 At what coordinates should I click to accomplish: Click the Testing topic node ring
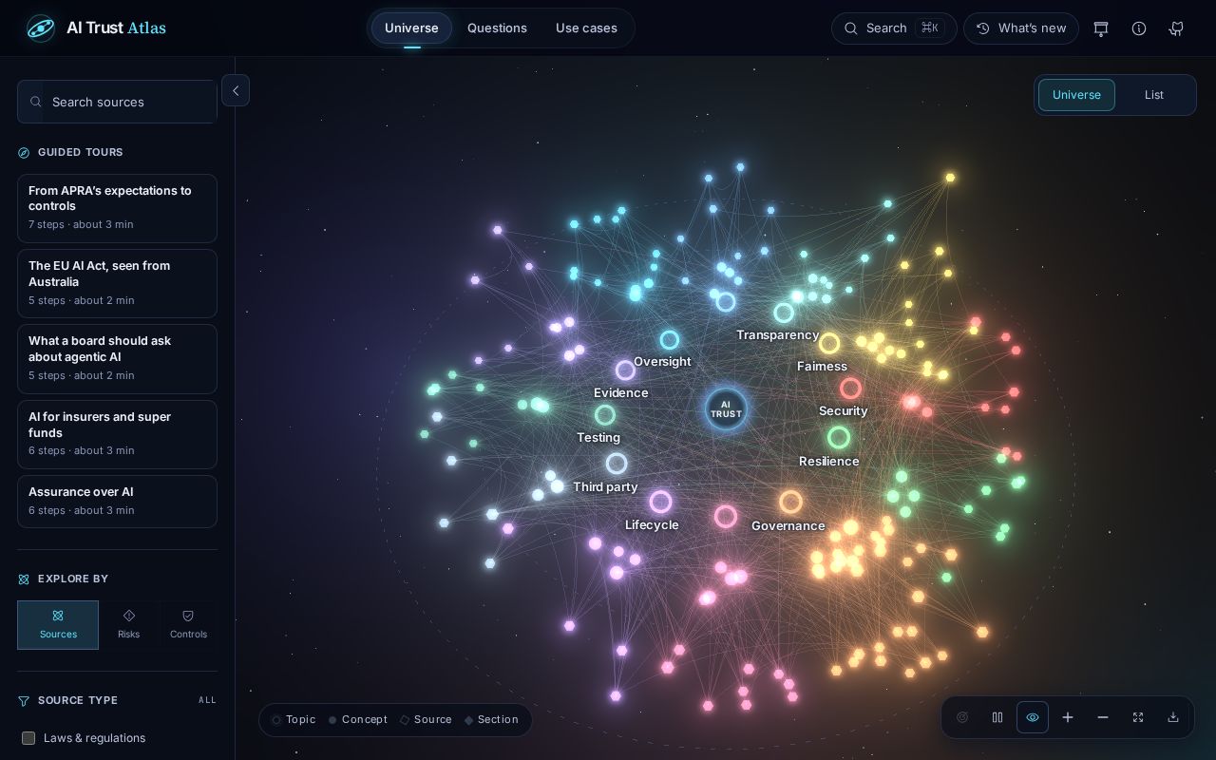tap(605, 415)
